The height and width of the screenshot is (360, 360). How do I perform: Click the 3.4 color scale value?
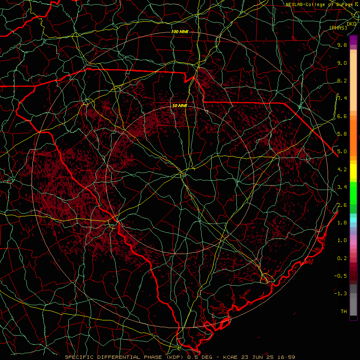pos(342,187)
